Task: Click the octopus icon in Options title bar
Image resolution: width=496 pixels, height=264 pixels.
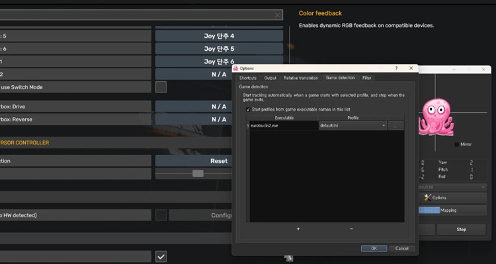Action: [x=235, y=68]
